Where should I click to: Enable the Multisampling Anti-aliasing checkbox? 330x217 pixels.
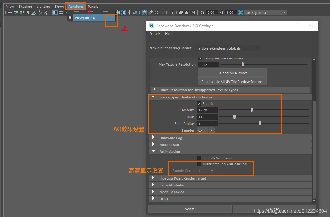click(199, 164)
